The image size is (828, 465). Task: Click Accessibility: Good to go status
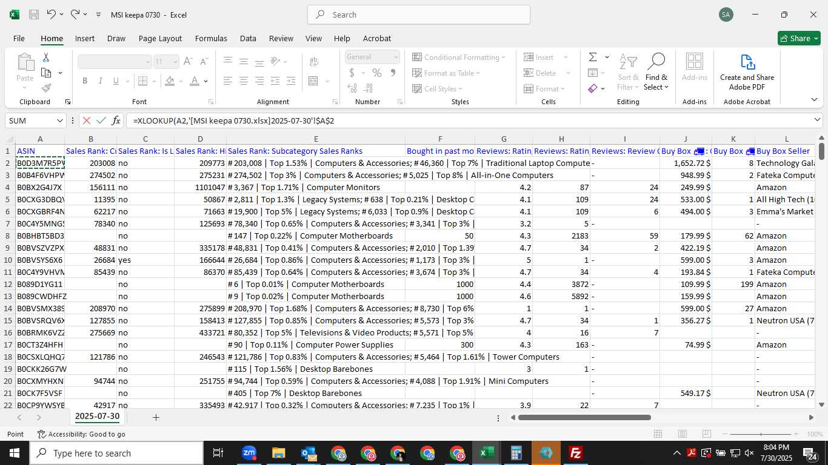tap(81, 434)
